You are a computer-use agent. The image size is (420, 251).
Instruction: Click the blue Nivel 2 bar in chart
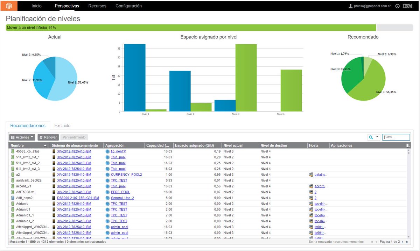click(x=180, y=91)
